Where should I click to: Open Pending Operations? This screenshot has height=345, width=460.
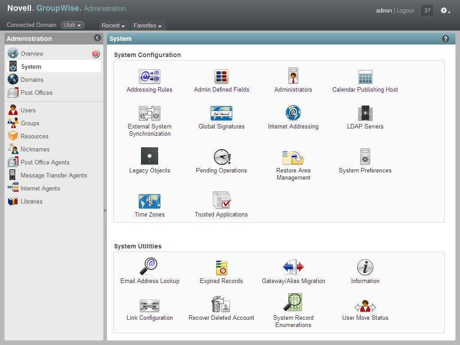[x=221, y=157]
